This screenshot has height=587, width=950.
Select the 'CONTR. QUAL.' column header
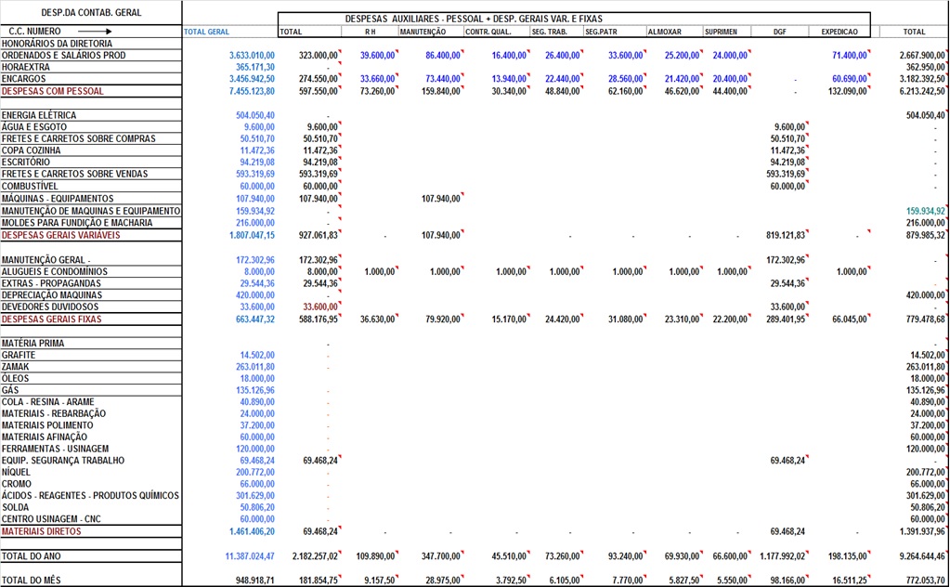tap(488, 33)
